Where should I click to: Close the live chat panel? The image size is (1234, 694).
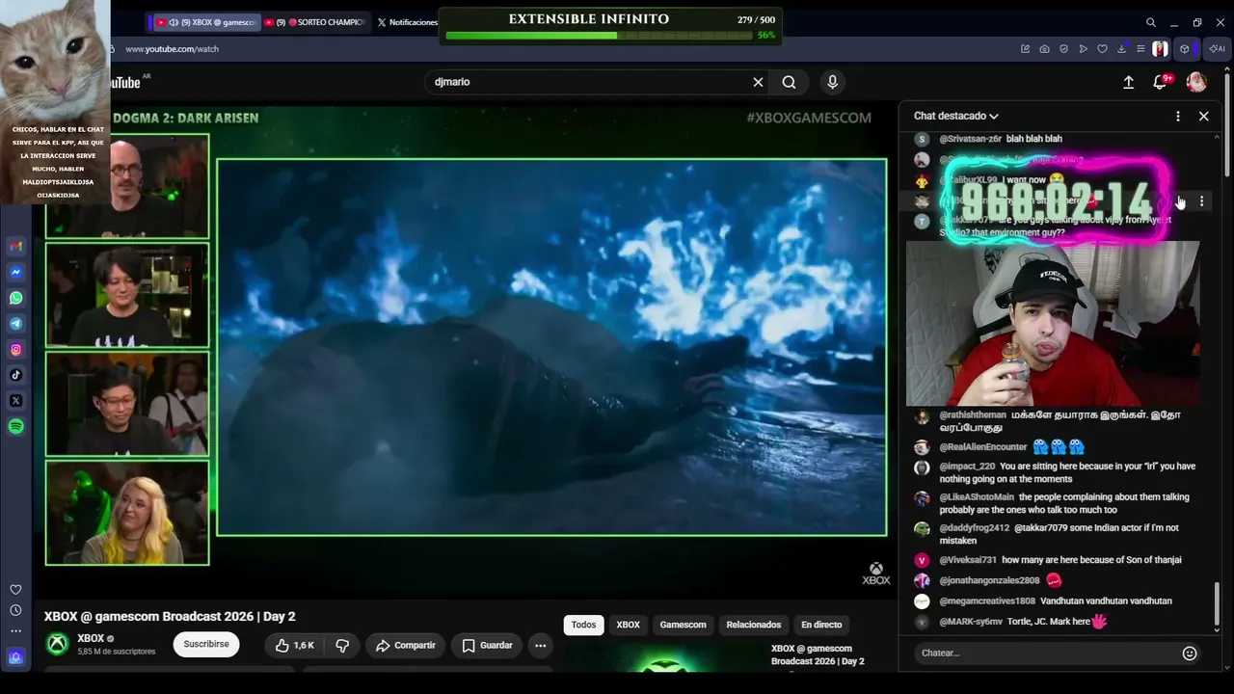tap(1203, 116)
